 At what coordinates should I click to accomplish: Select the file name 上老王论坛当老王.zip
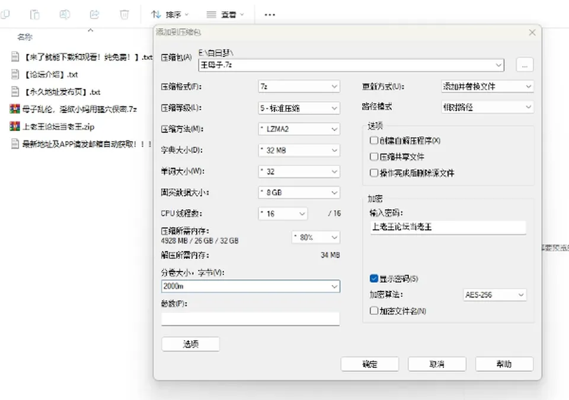tap(59, 127)
